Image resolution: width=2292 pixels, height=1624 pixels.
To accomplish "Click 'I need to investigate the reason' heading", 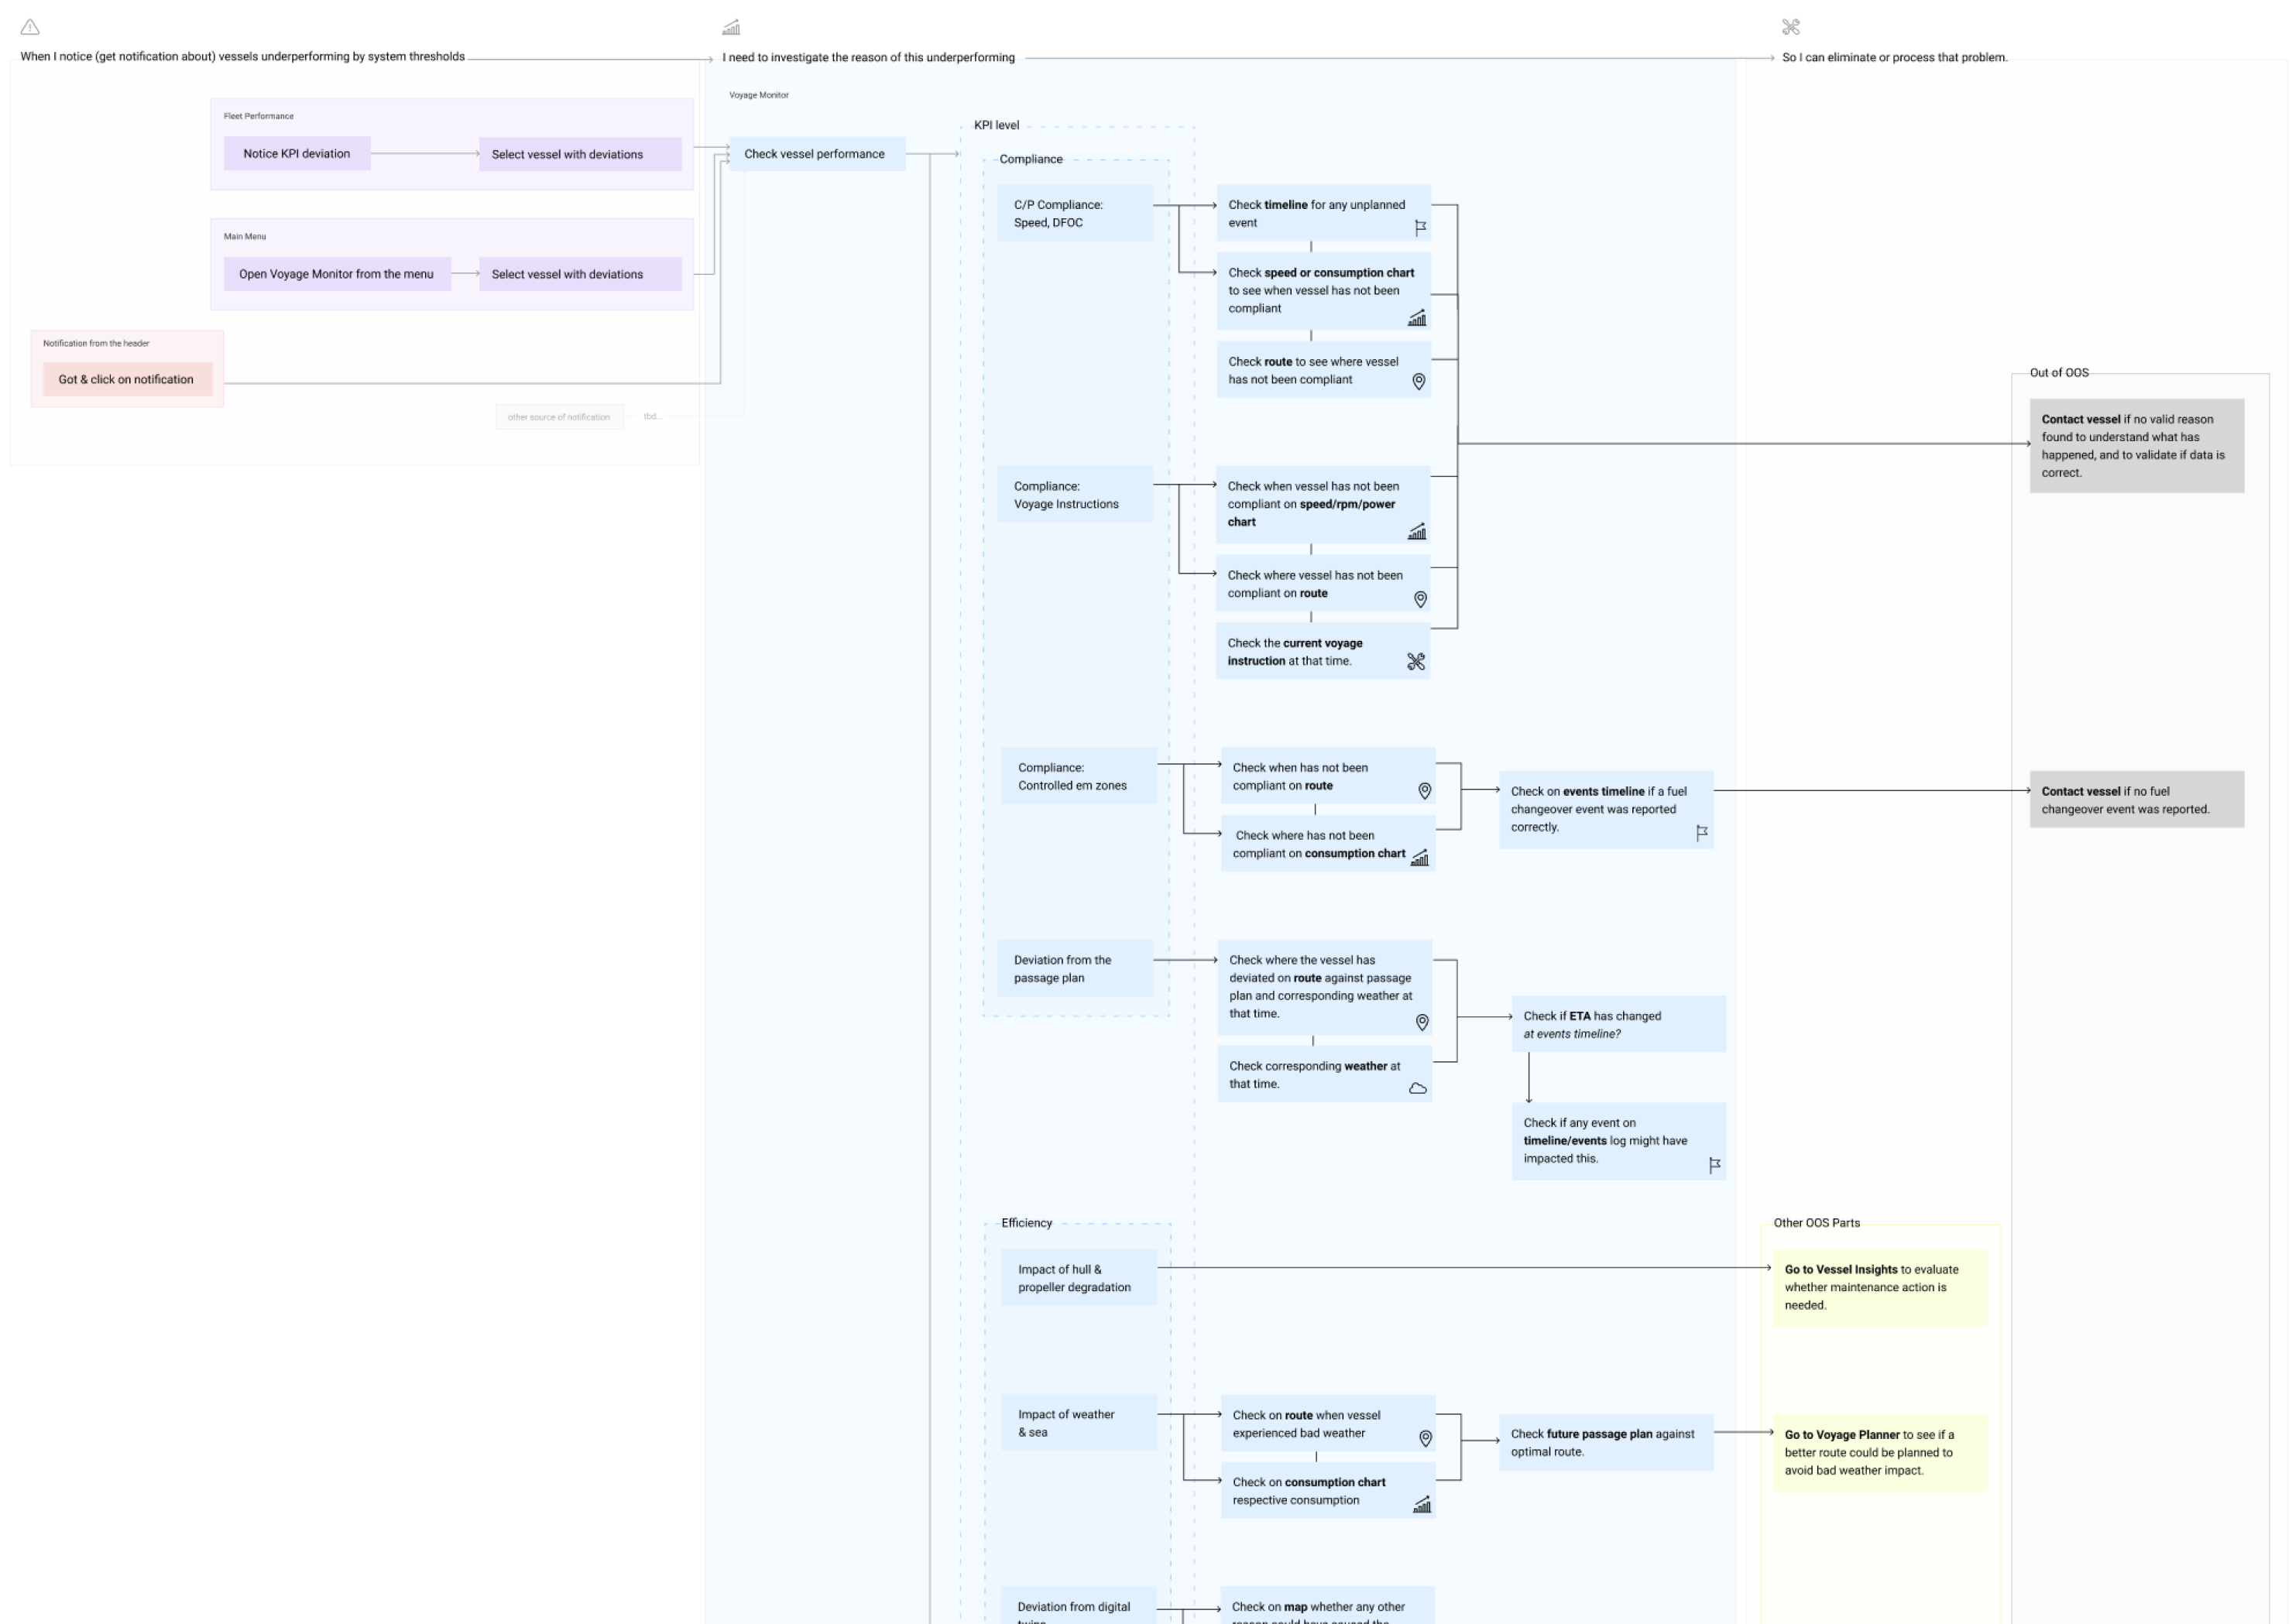I will tap(868, 57).
